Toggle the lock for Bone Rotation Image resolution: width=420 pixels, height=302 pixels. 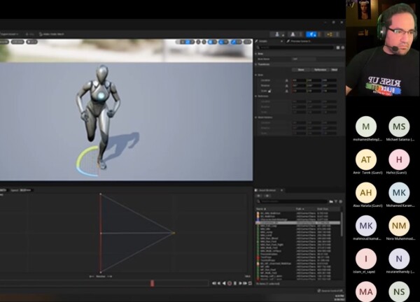(x=286, y=85)
